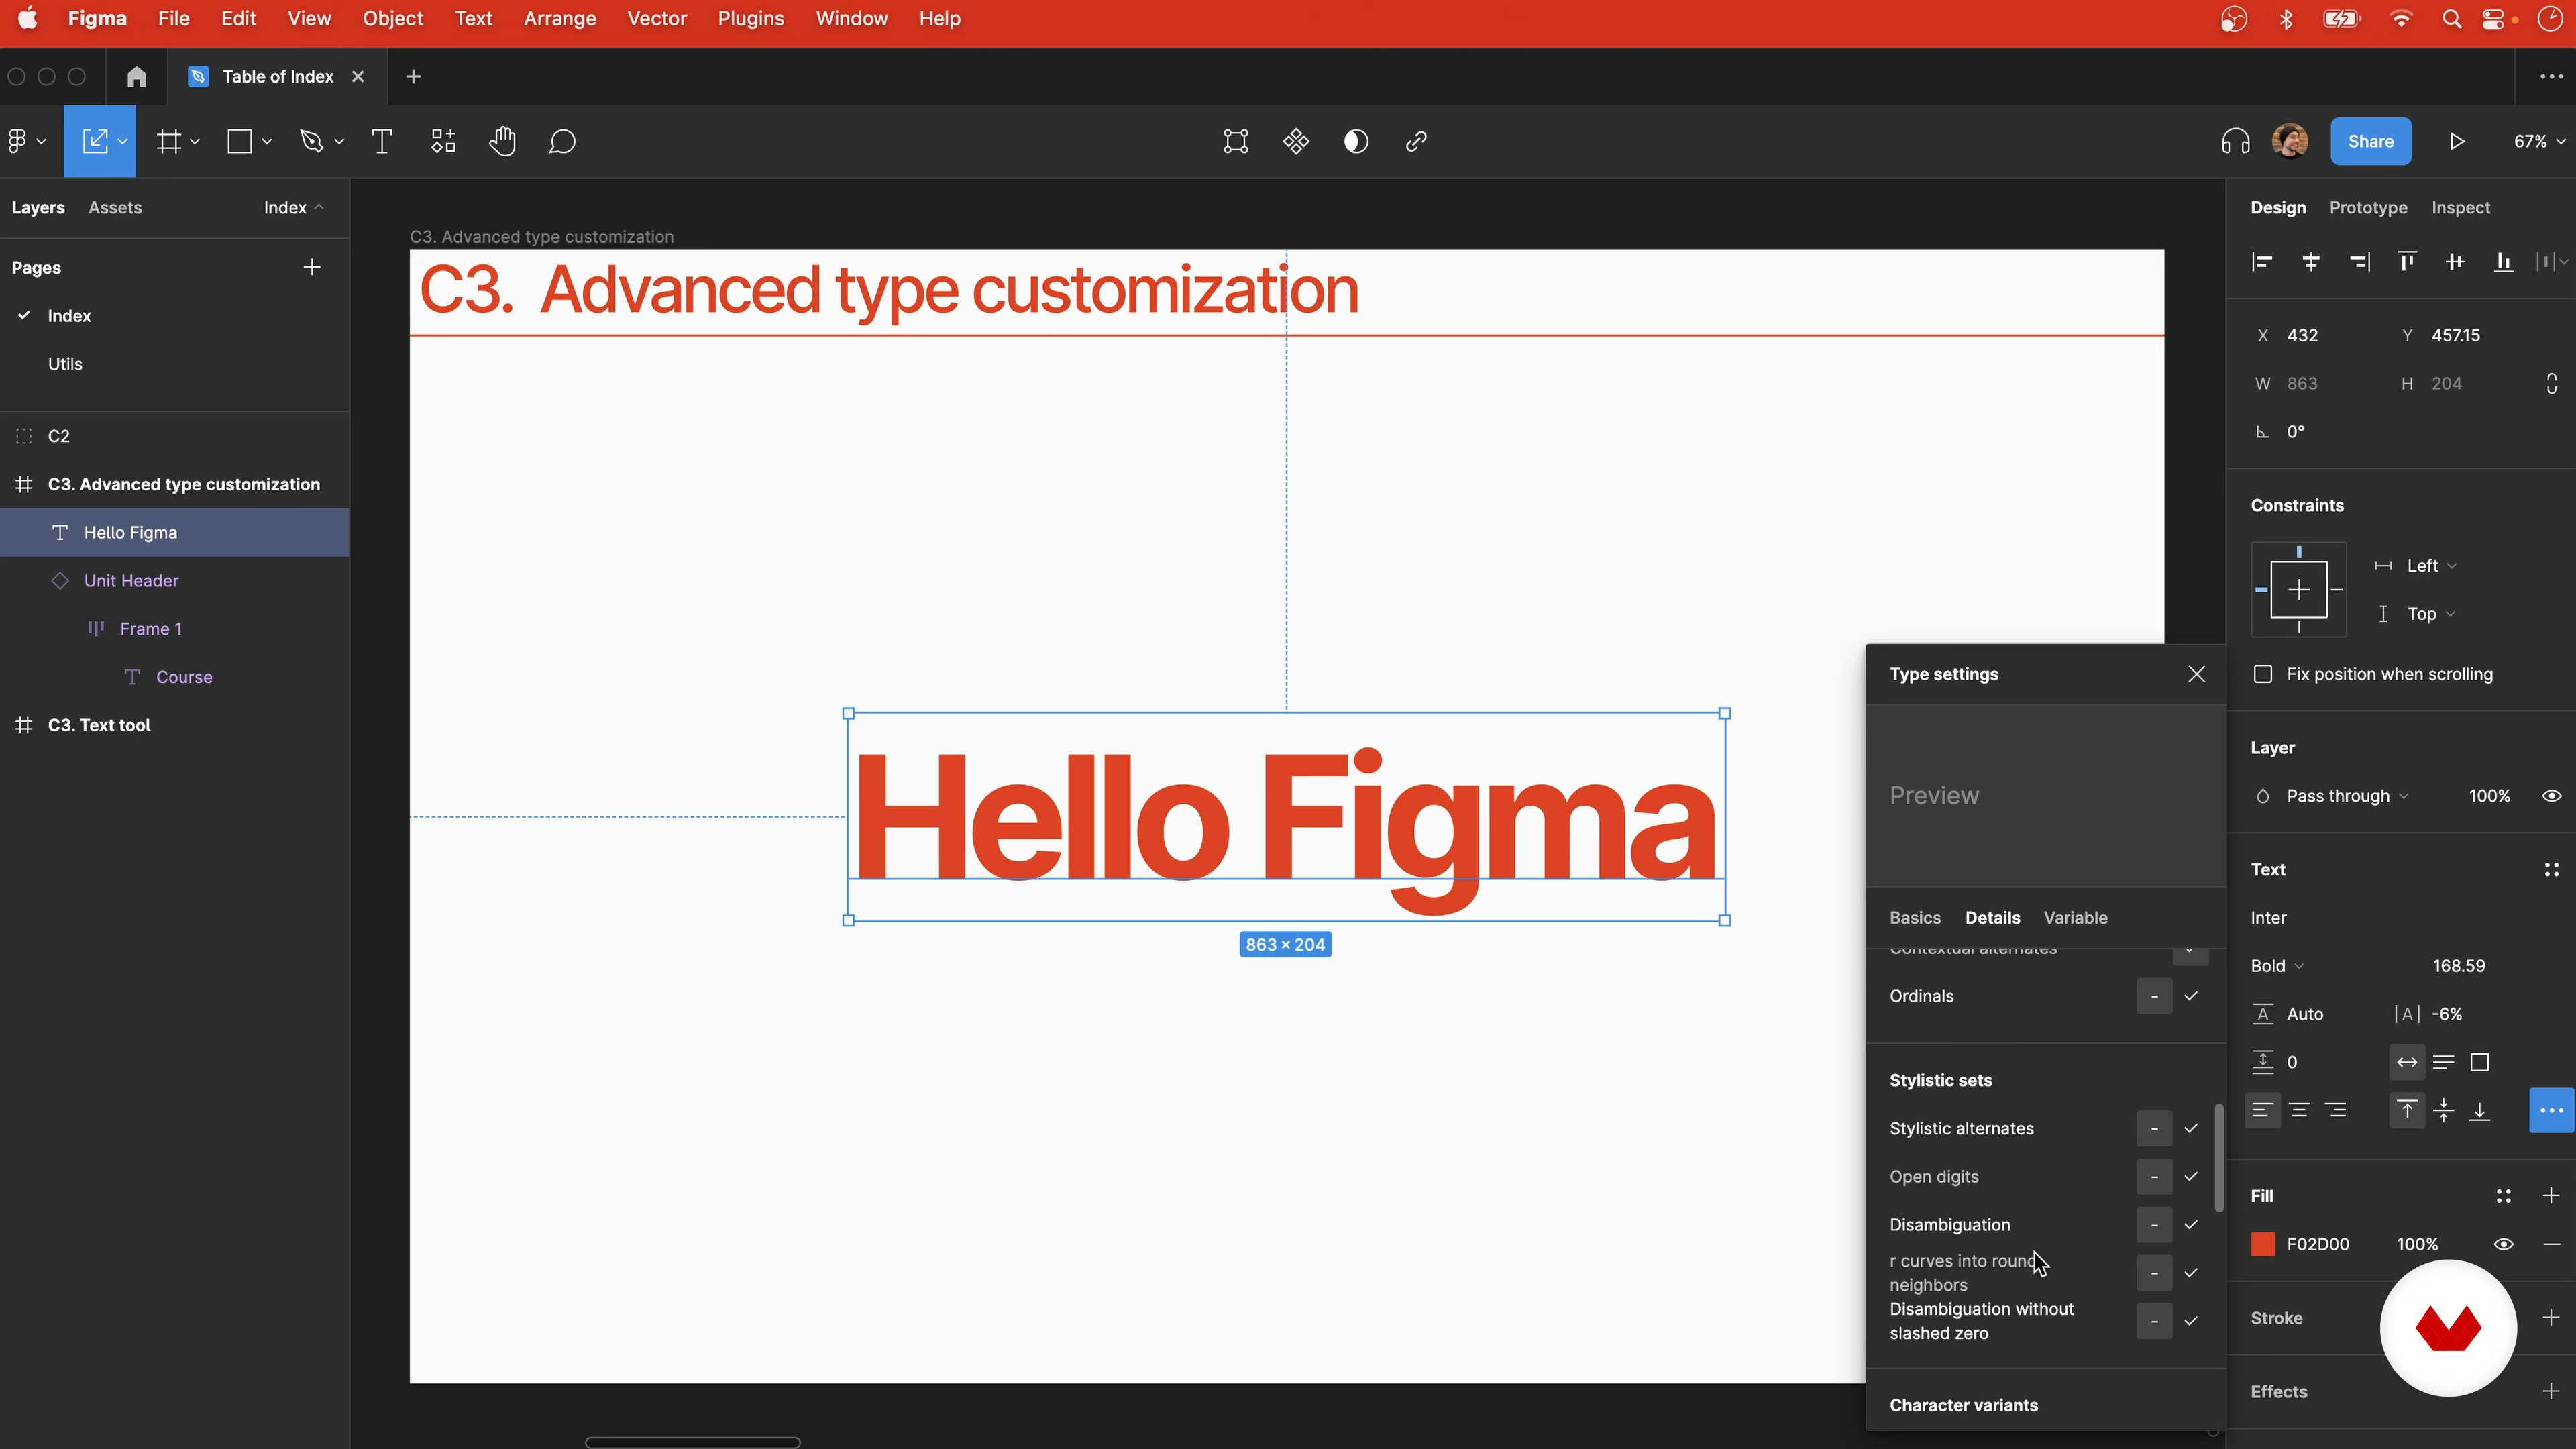2576x1449 pixels.
Task: Click the Share button
Action: [x=2371, y=142]
